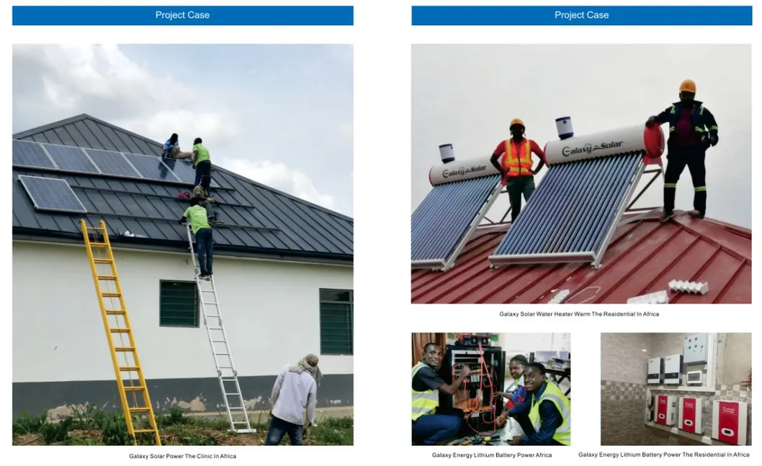Click the green louvered window beside the ladder

(x=179, y=303)
